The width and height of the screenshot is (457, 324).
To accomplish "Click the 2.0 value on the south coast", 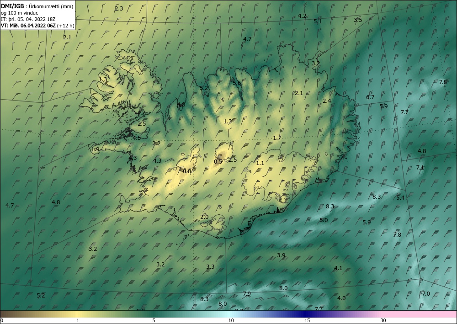I will coord(205,217).
